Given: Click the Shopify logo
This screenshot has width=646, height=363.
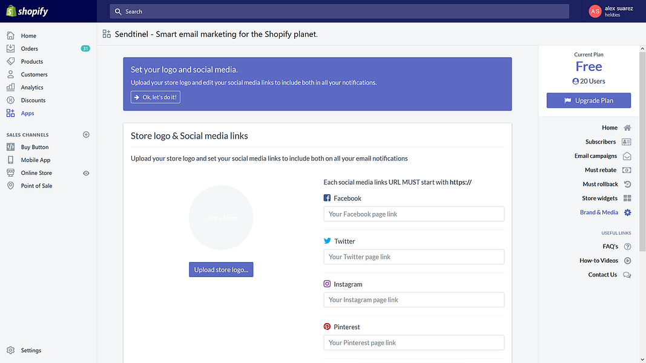Looking at the screenshot, I should click(27, 11).
